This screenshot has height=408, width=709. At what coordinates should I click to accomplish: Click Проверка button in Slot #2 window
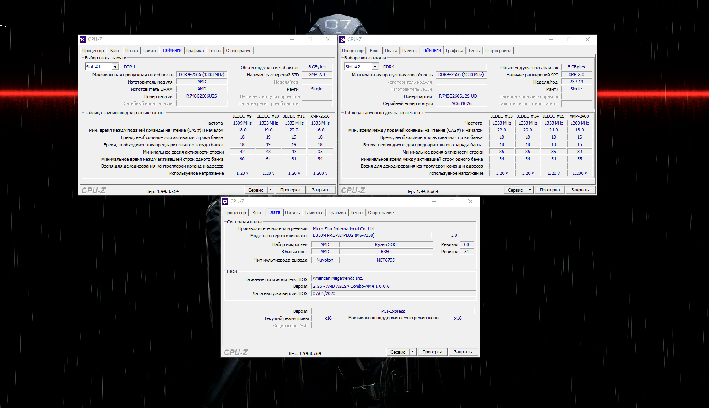[x=550, y=190]
